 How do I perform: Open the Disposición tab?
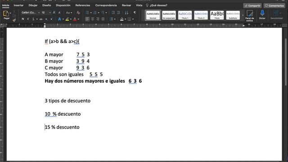click(63, 5)
